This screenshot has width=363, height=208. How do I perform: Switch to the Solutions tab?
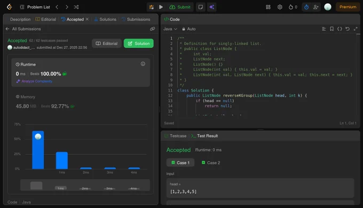pyautogui.click(x=105, y=19)
